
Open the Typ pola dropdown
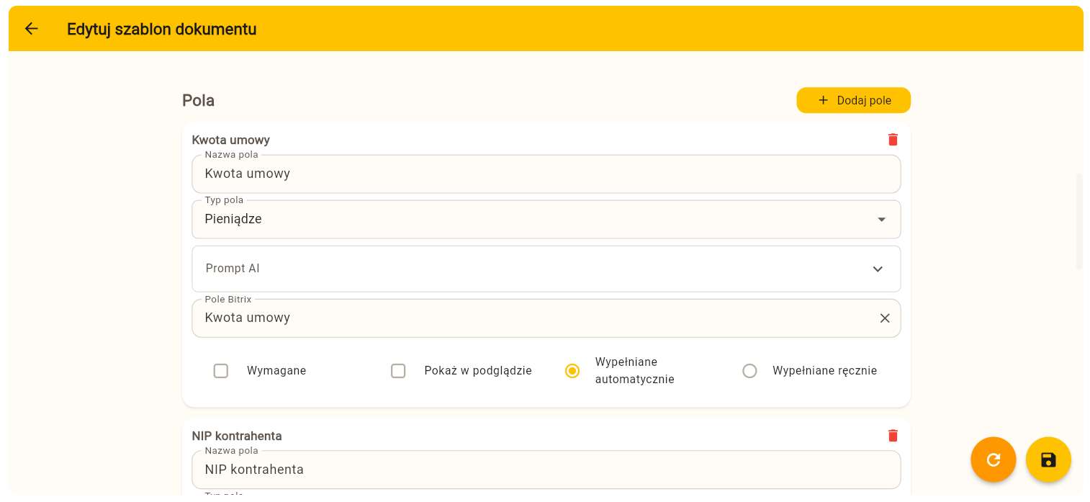click(x=881, y=220)
